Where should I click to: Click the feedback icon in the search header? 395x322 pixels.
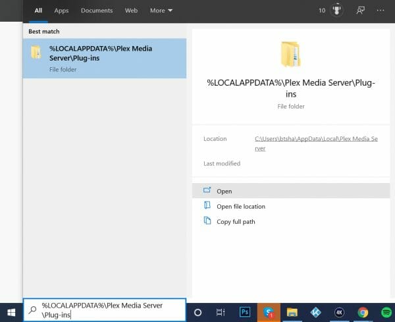[360, 11]
